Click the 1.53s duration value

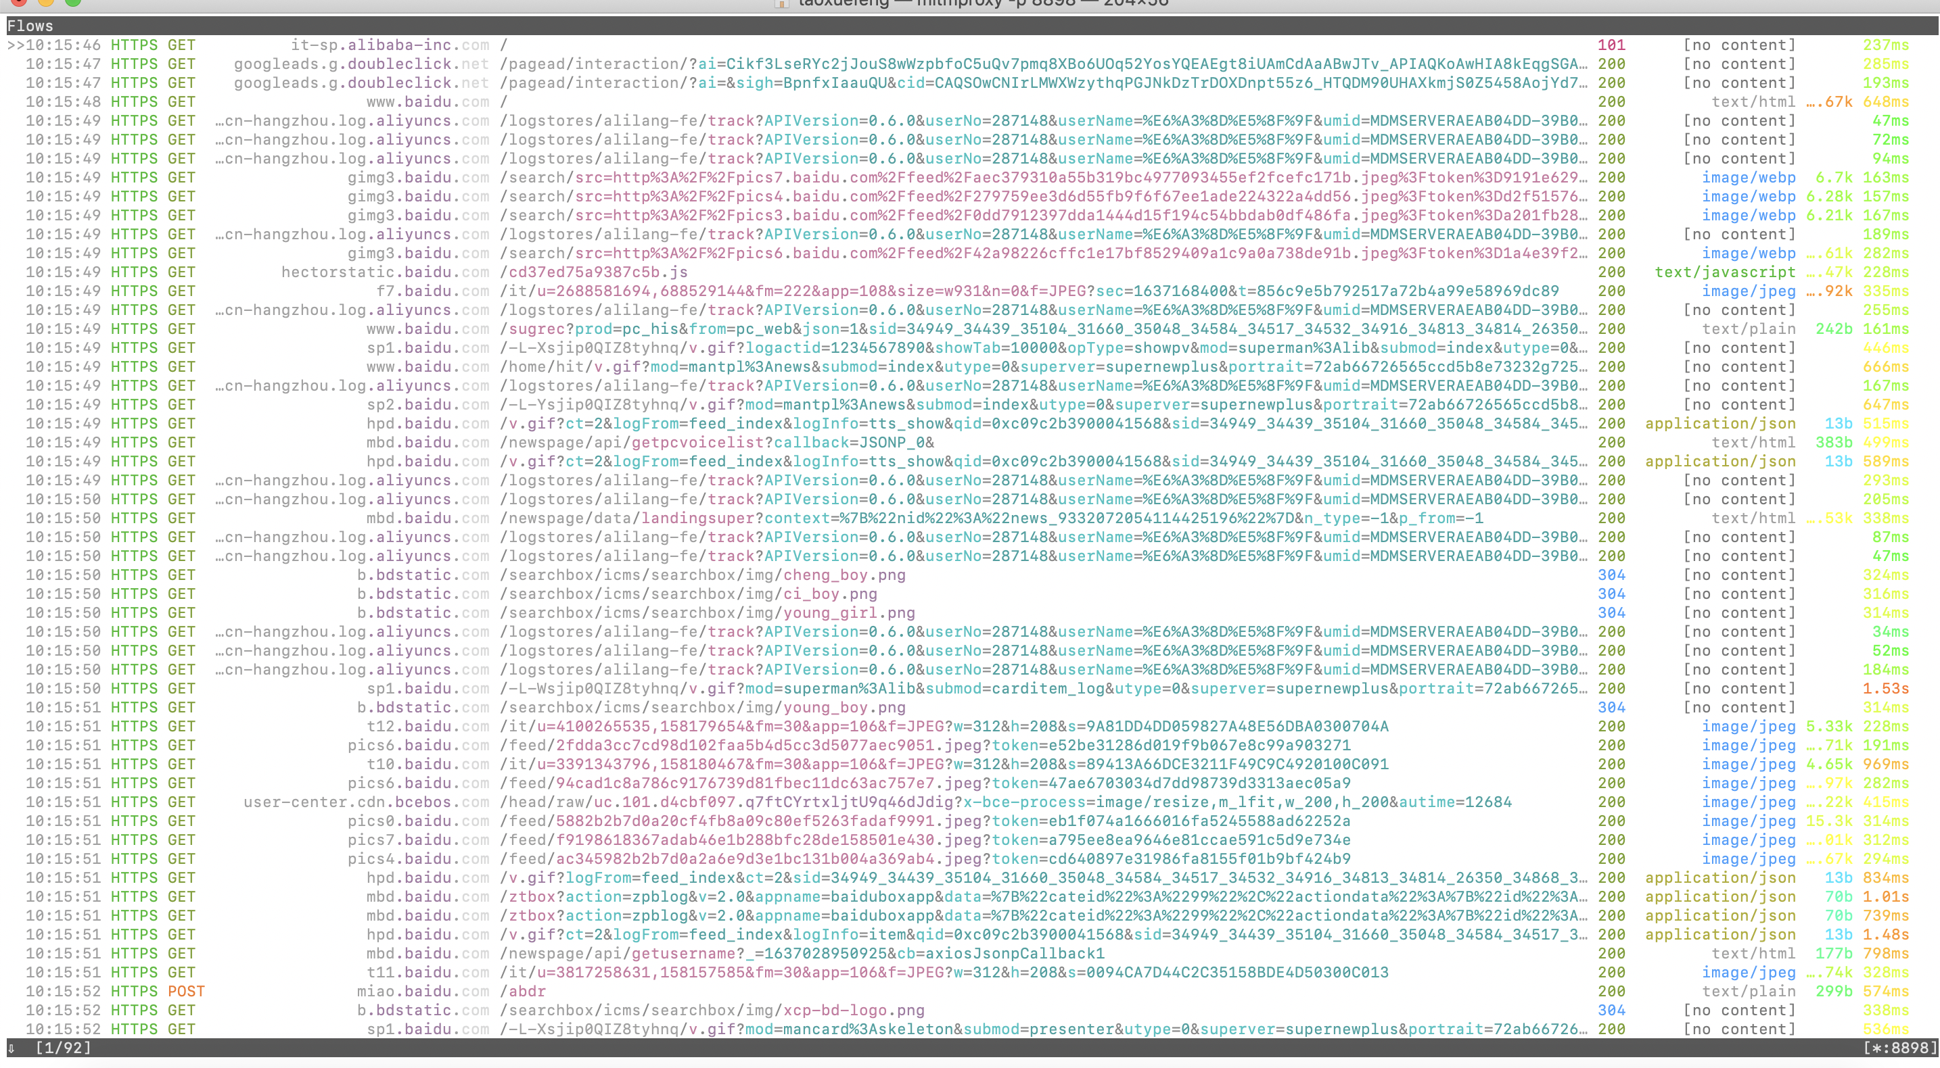point(1886,689)
